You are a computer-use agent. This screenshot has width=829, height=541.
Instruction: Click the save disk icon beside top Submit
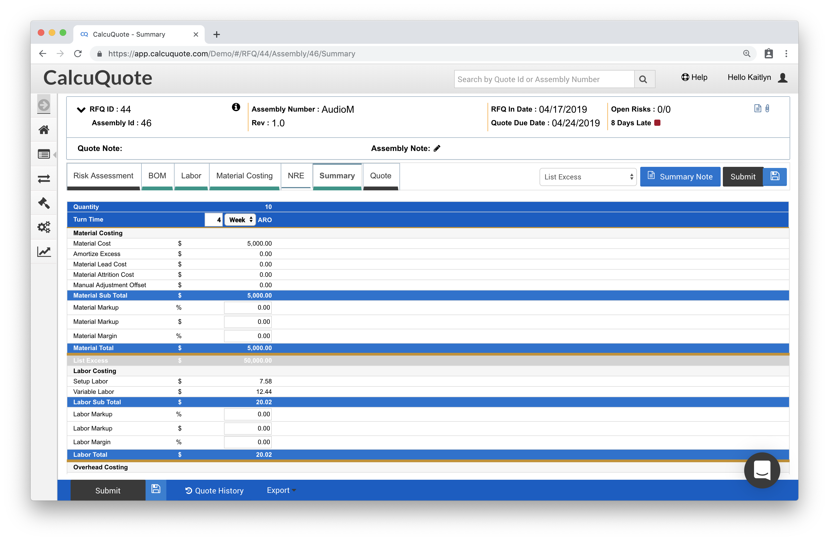[x=774, y=176]
